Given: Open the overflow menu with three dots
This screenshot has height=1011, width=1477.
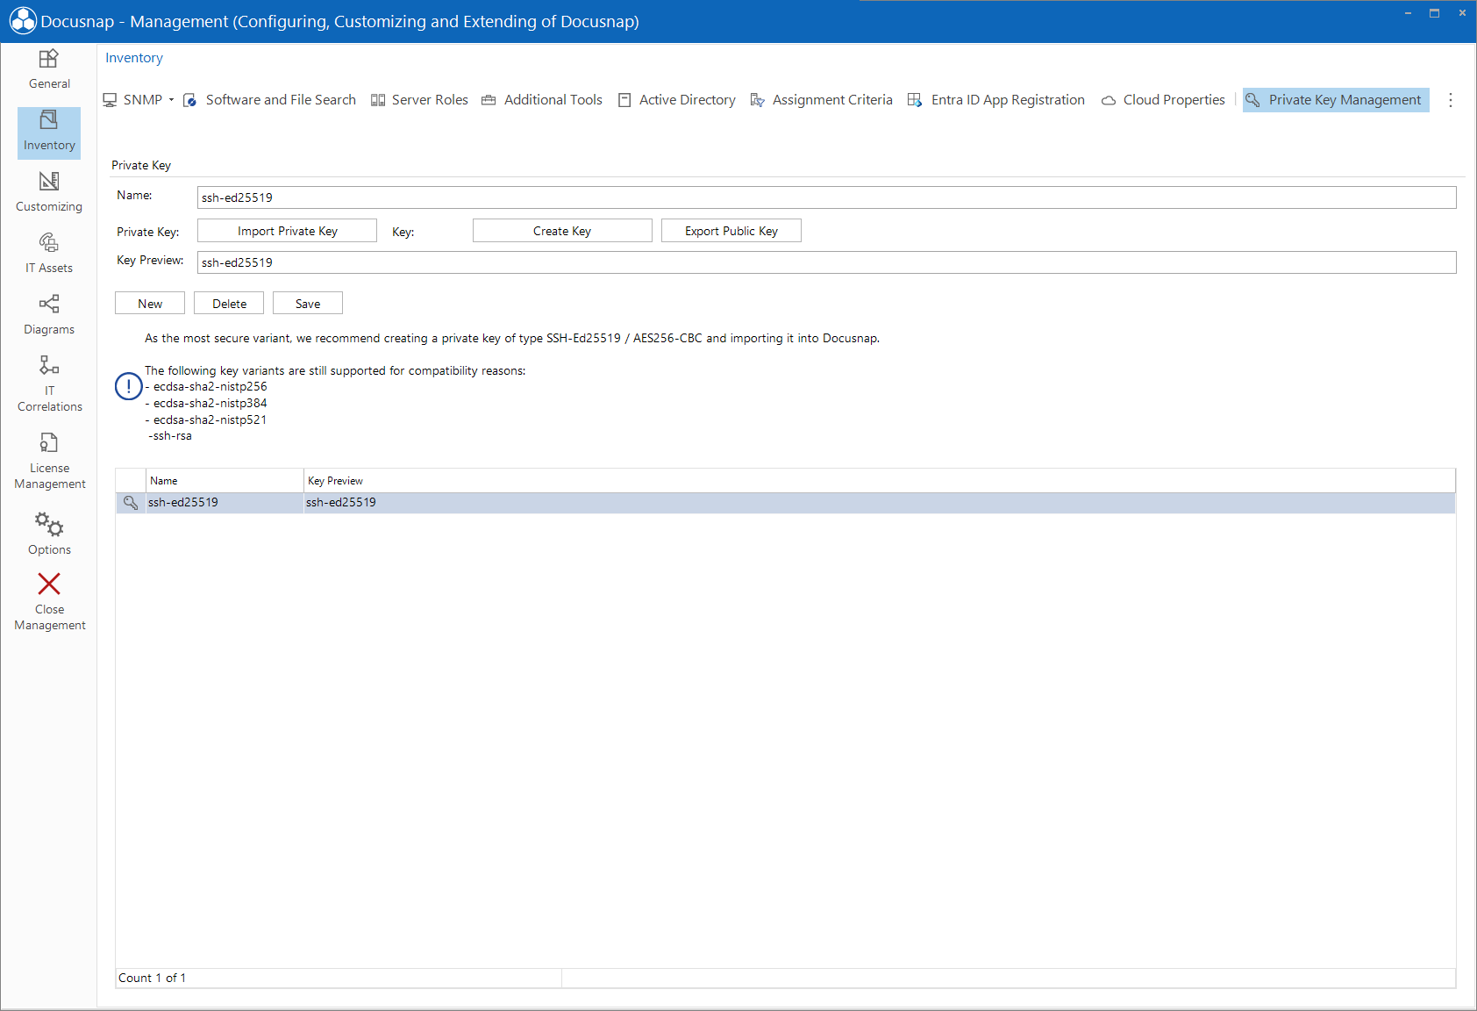Looking at the screenshot, I should 1451,99.
